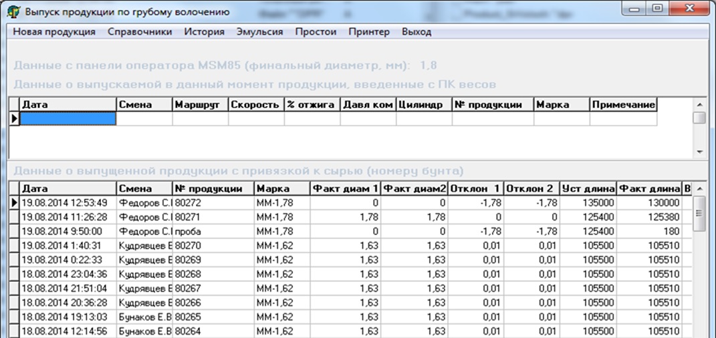
Task: Select the cell 18.08.2014 23:04:36
Action: tap(68, 274)
